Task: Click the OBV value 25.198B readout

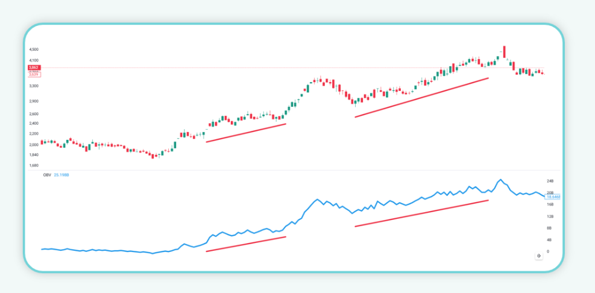Action: [61, 175]
